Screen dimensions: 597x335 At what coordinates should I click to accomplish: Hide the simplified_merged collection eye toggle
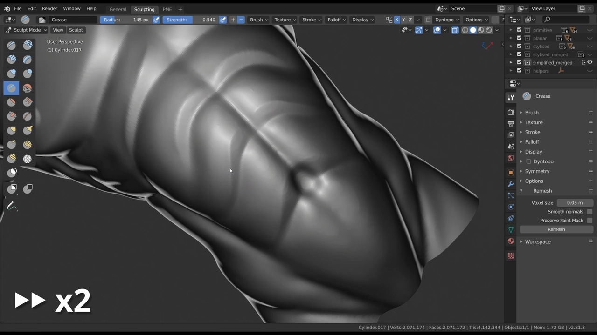click(590, 62)
